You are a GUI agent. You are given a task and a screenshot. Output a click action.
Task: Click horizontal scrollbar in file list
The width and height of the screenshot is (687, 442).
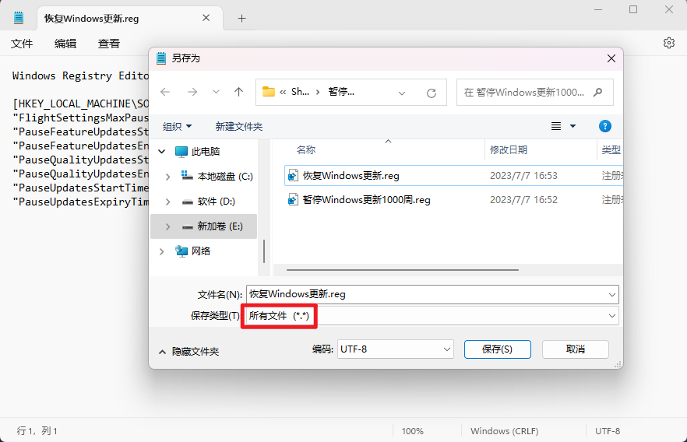[x=402, y=270]
